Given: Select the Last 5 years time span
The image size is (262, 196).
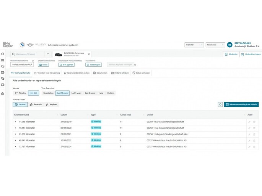Looking at the screenshot, I should (76, 93).
